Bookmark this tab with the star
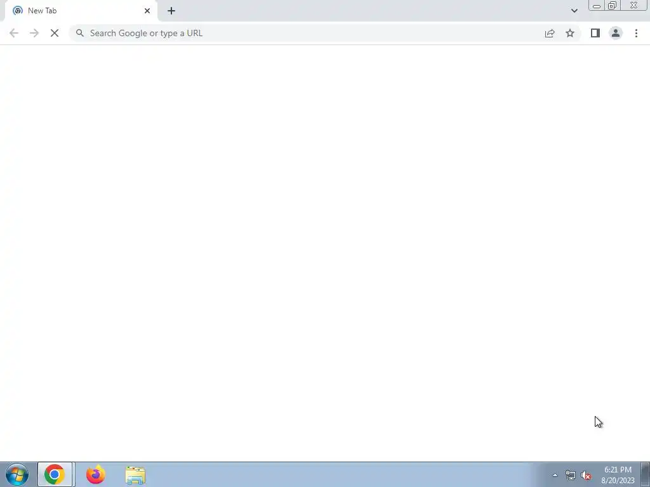 [570, 33]
